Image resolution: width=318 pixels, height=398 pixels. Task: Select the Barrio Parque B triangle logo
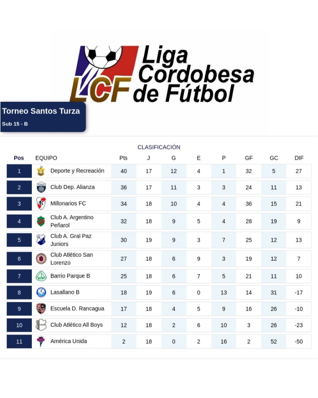pyautogui.click(x=41, y=276)
